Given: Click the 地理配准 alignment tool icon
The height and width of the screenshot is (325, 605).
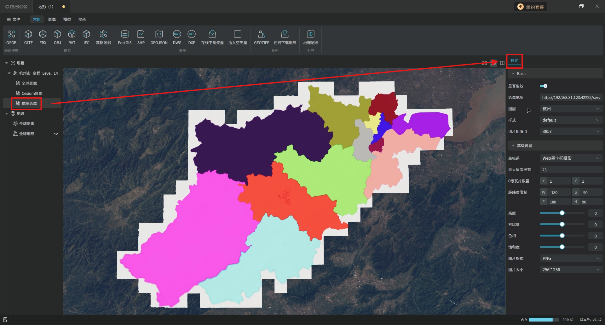Looking at the screenshot, I should [310, 34].
